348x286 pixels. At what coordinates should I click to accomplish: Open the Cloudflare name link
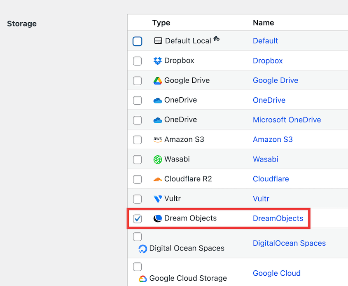tap(271, 179)
